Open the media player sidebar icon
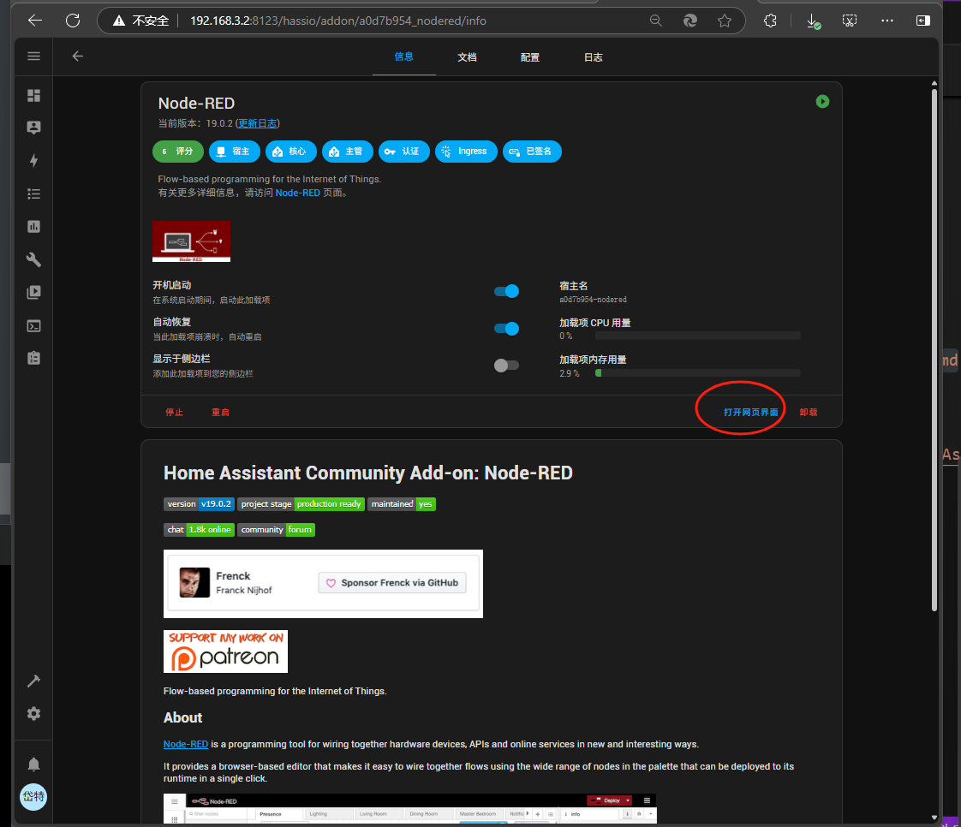Screen dimensions: 961x827 (x=33, y=293)
